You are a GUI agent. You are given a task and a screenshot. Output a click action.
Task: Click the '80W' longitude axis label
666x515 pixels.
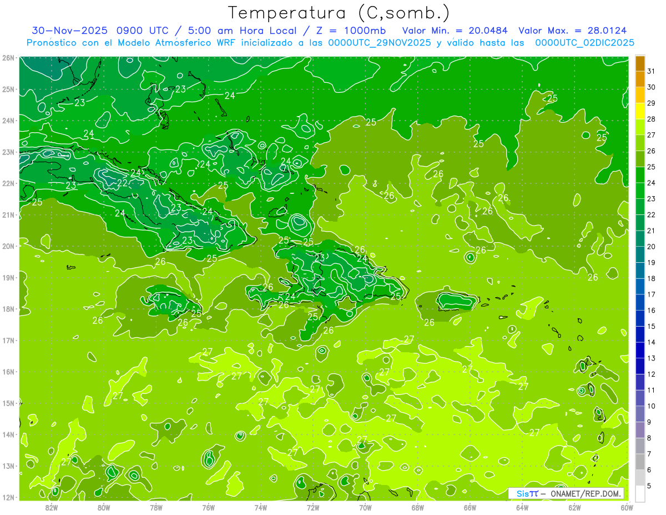(x=104, y=507)
